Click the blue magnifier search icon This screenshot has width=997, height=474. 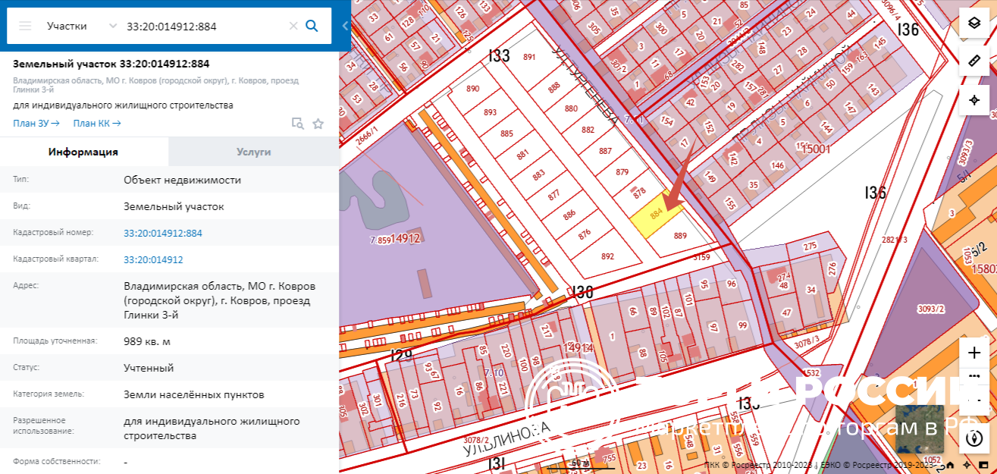312,26
